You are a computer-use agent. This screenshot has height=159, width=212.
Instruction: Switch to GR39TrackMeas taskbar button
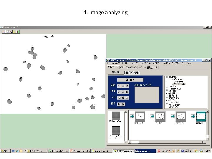tap(123, 151)
